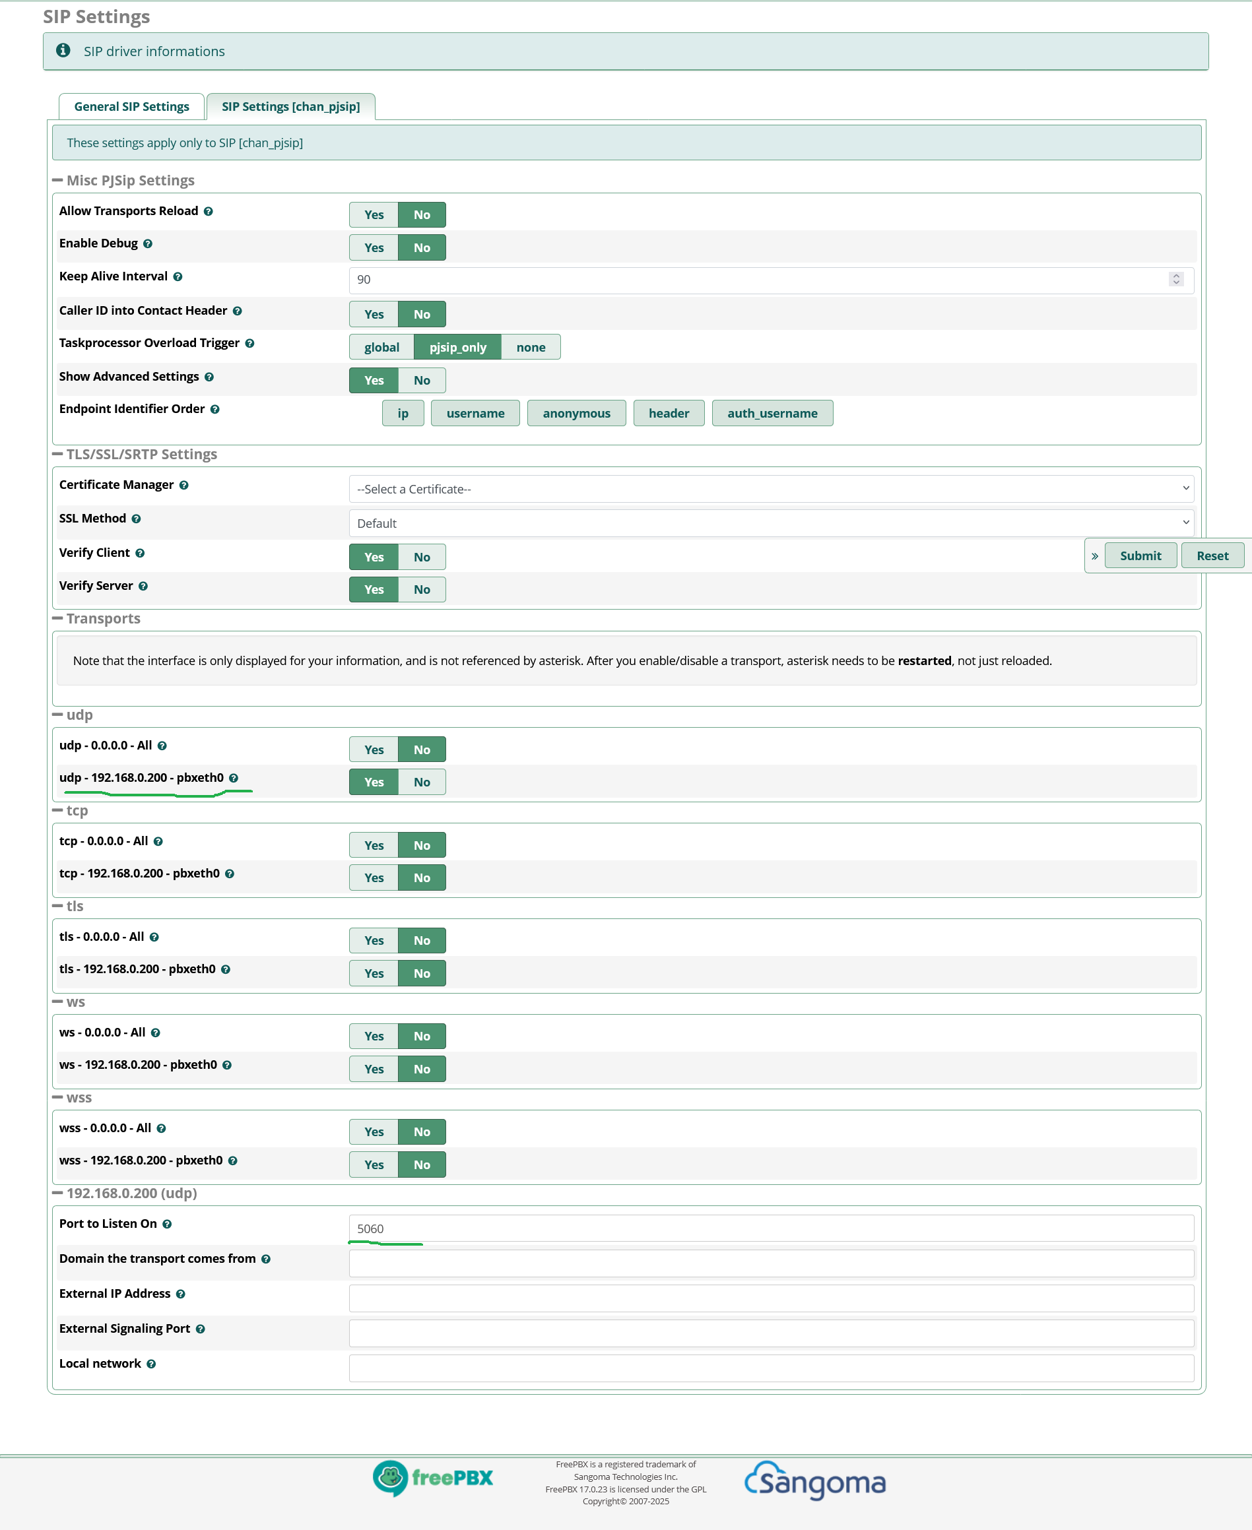
Task: Click the Reset button
Action: pos(1212,556)
